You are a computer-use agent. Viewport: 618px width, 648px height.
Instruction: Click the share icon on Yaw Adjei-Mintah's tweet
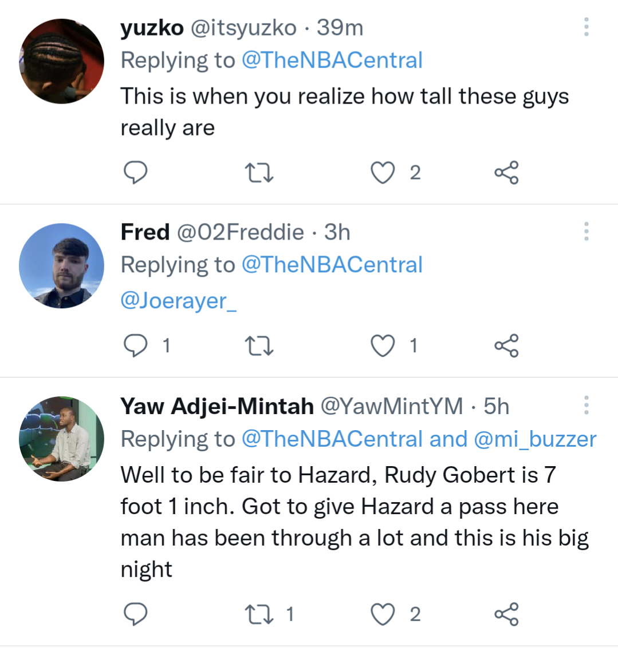click(506, 613)
